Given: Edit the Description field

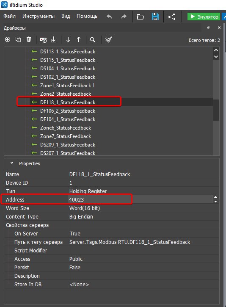Looking at the screenshot, I should pos(143,276).
